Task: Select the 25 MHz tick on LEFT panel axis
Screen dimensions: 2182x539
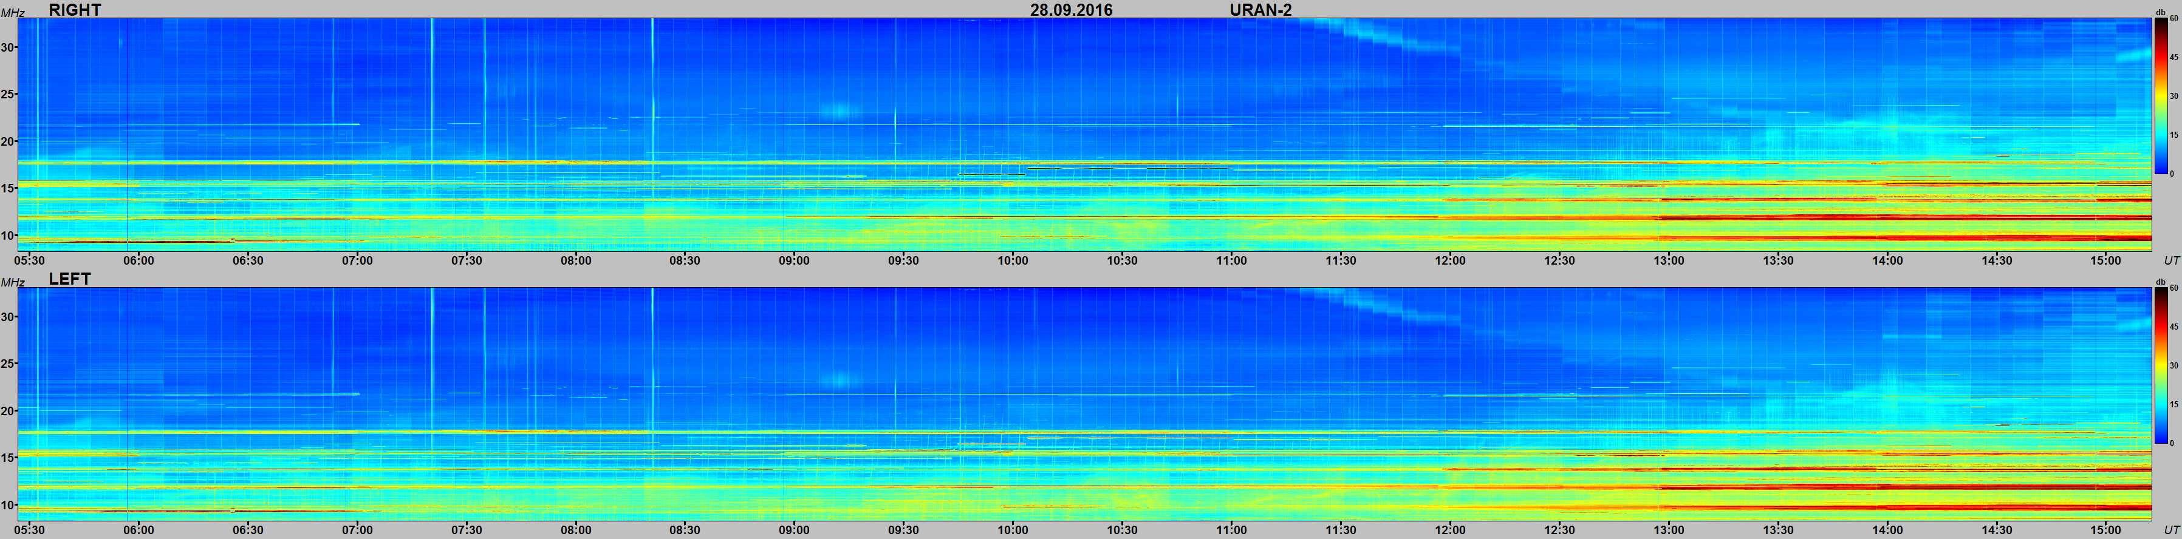Action: point(8,364)
